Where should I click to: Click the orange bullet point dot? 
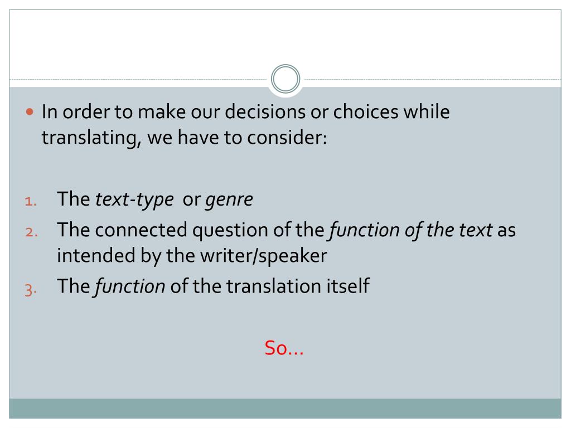pyautogui.click(x=30, y=111)
